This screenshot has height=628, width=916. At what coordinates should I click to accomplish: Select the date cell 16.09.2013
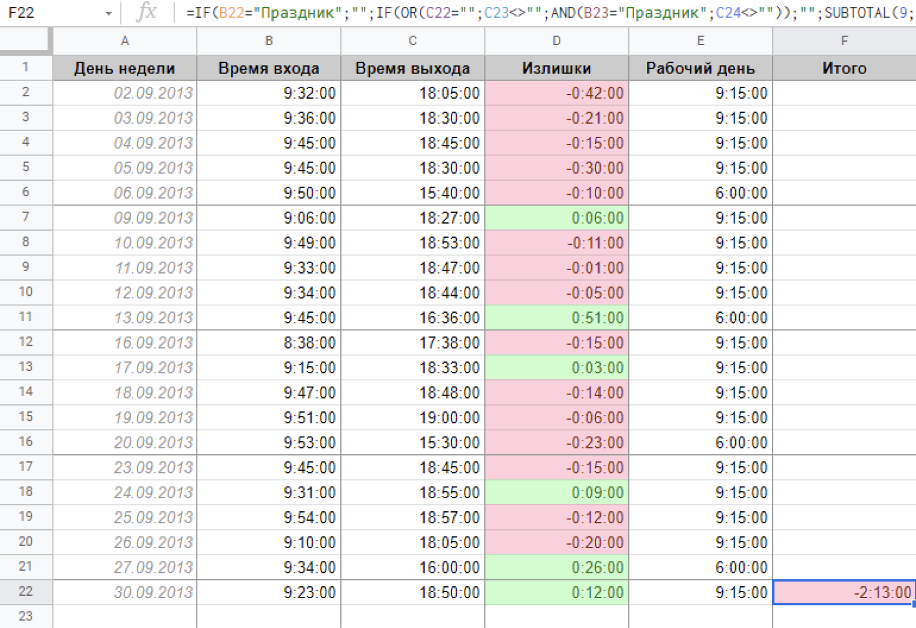pyautogui.click(x=124, y=343)
